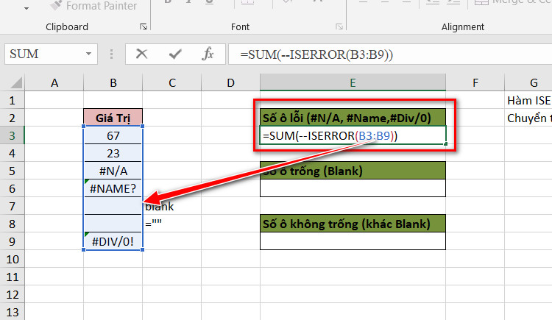Click the Số ô lỗi header cell
The image size is (552, 320).
click(x=353, y=118)
